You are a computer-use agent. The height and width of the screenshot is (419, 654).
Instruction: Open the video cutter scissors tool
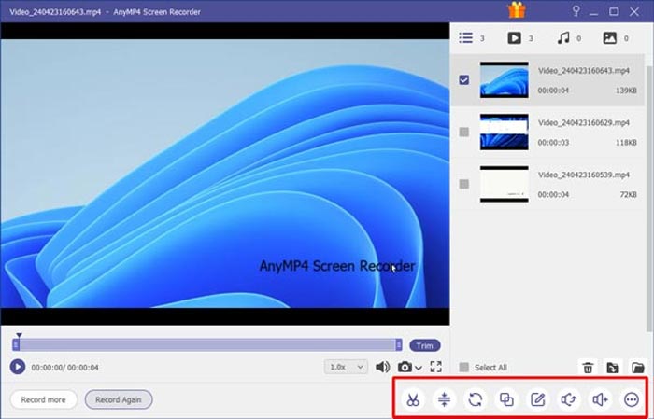(413, 399)
